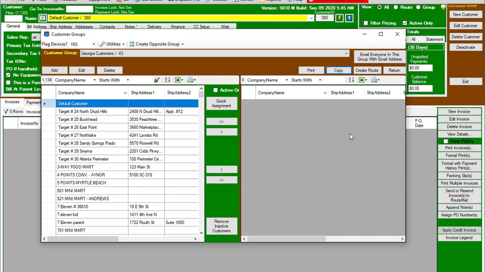Select the Target # 25 Buckhead row
The image size is (485, 272).
(120, 119)
